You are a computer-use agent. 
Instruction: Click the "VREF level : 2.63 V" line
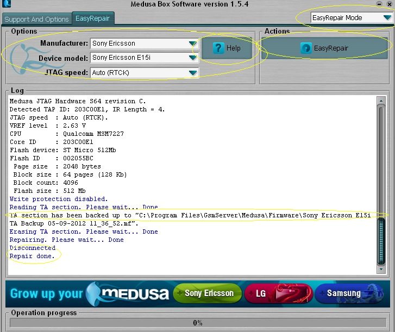(48, 126)
